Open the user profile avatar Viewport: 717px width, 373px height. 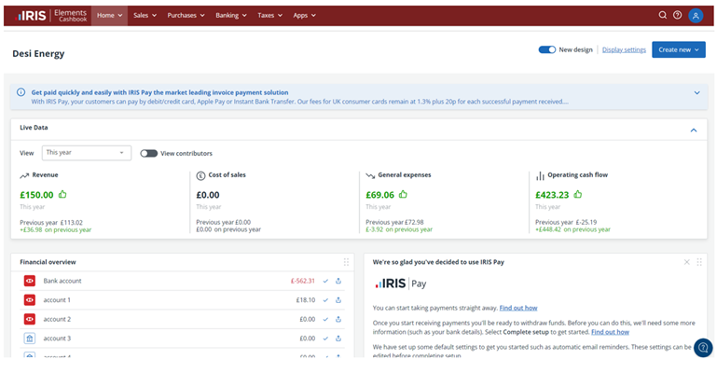click(696, 15)
